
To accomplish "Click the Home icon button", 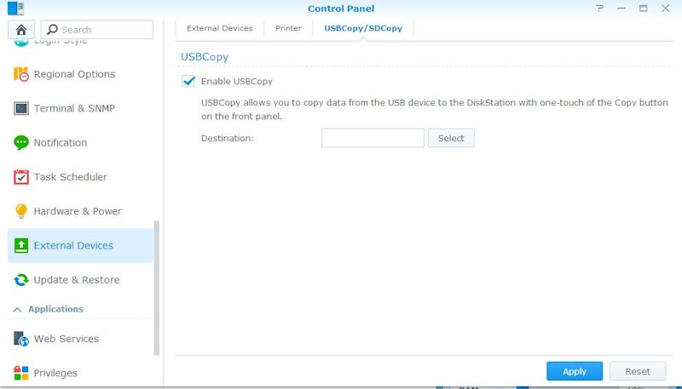I will [21, 30].
